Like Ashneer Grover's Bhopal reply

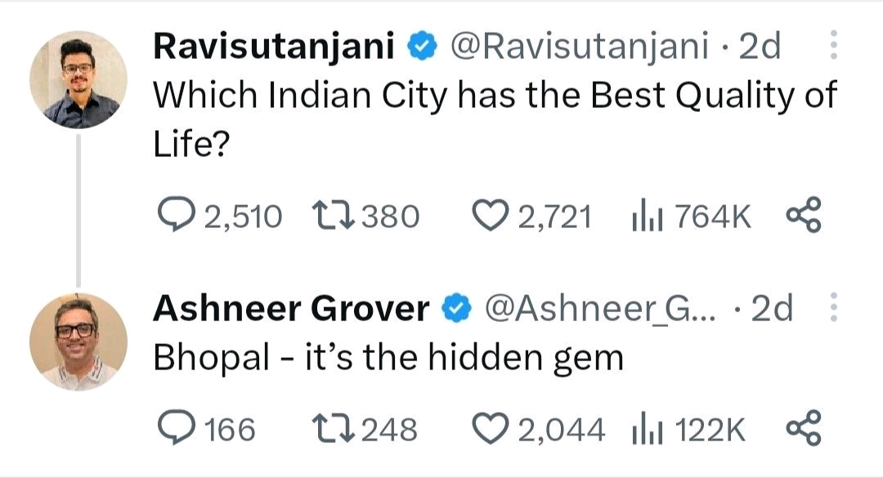(490, 428)
